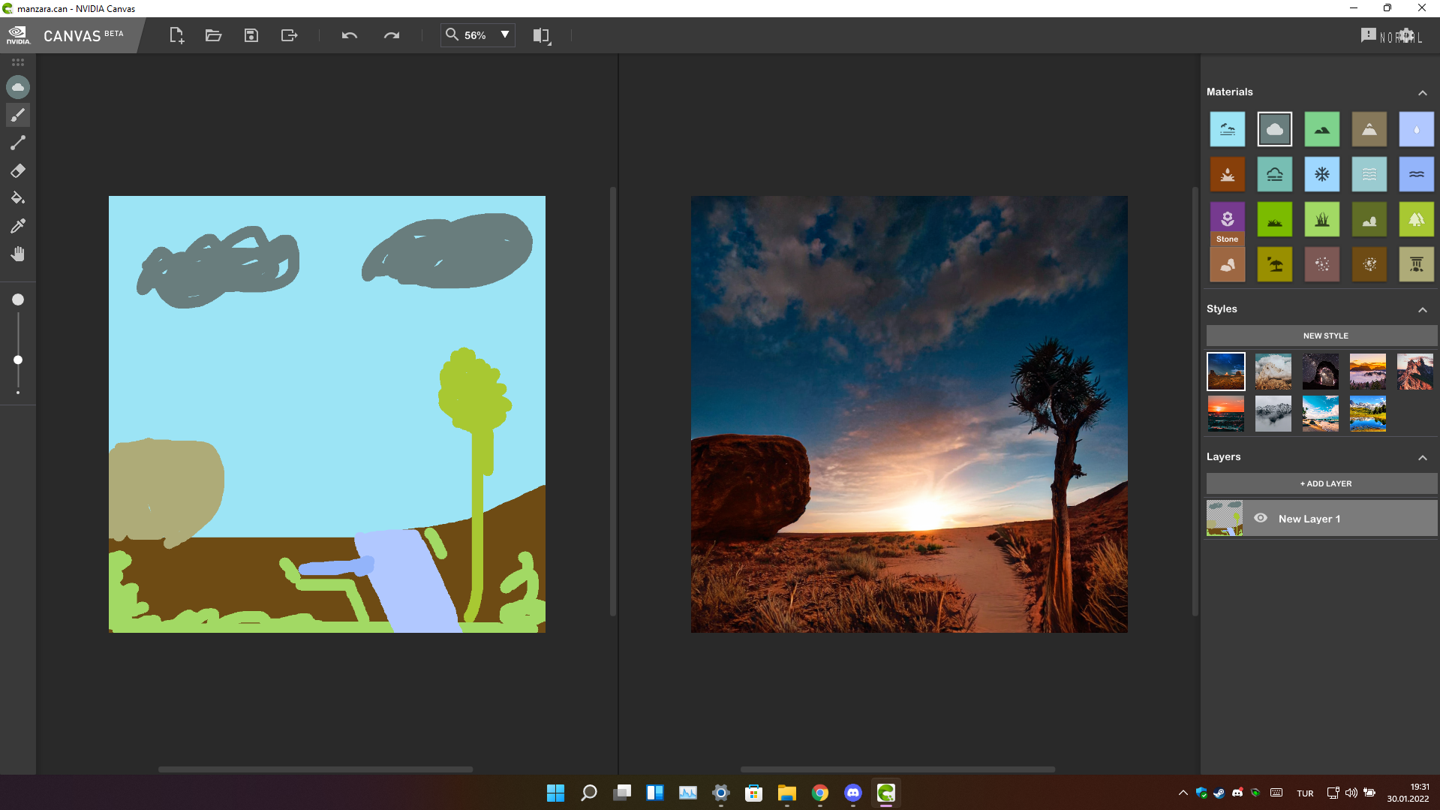
Task: Click the current material cloud indicator
Action: click(18, 87)
